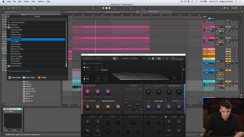Enable the filter effect power button
This screenshot has width=244, height=137.
click(x=121, y=117)
